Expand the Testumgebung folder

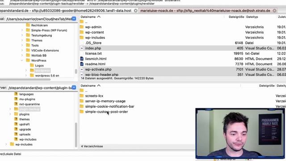[x=22, y=35]
